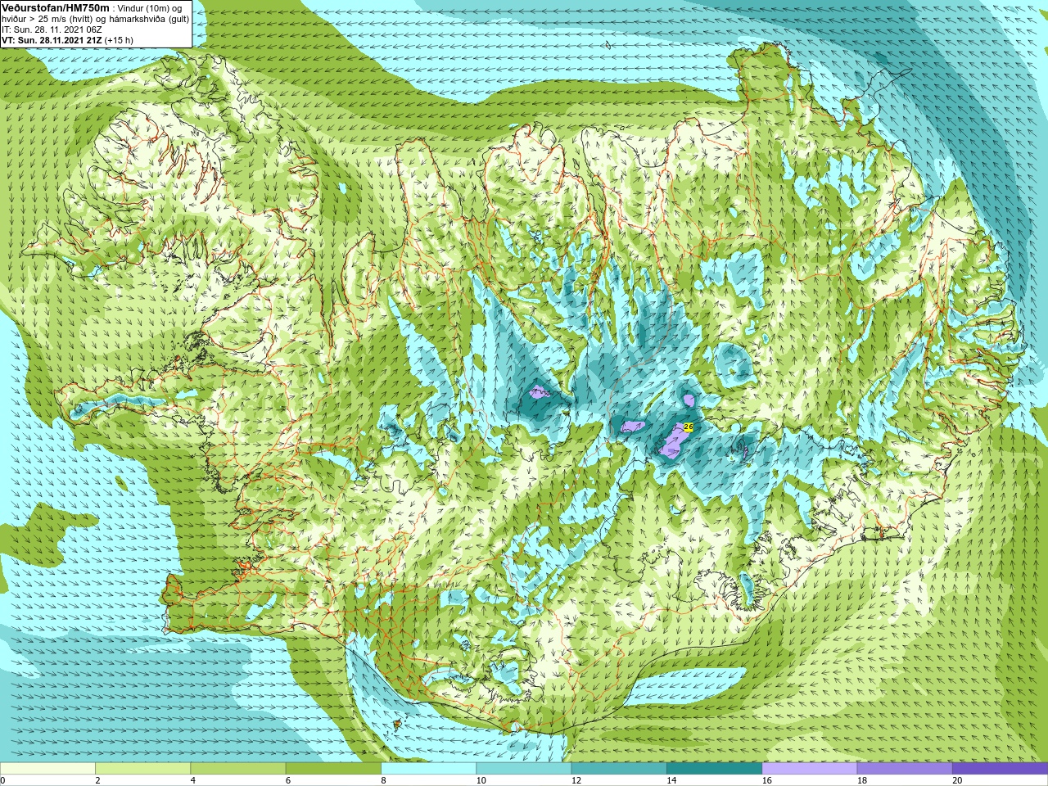Click legend scale value 4
The height and width of the screenshot is (786, 1048).
[x=192, y=780]
